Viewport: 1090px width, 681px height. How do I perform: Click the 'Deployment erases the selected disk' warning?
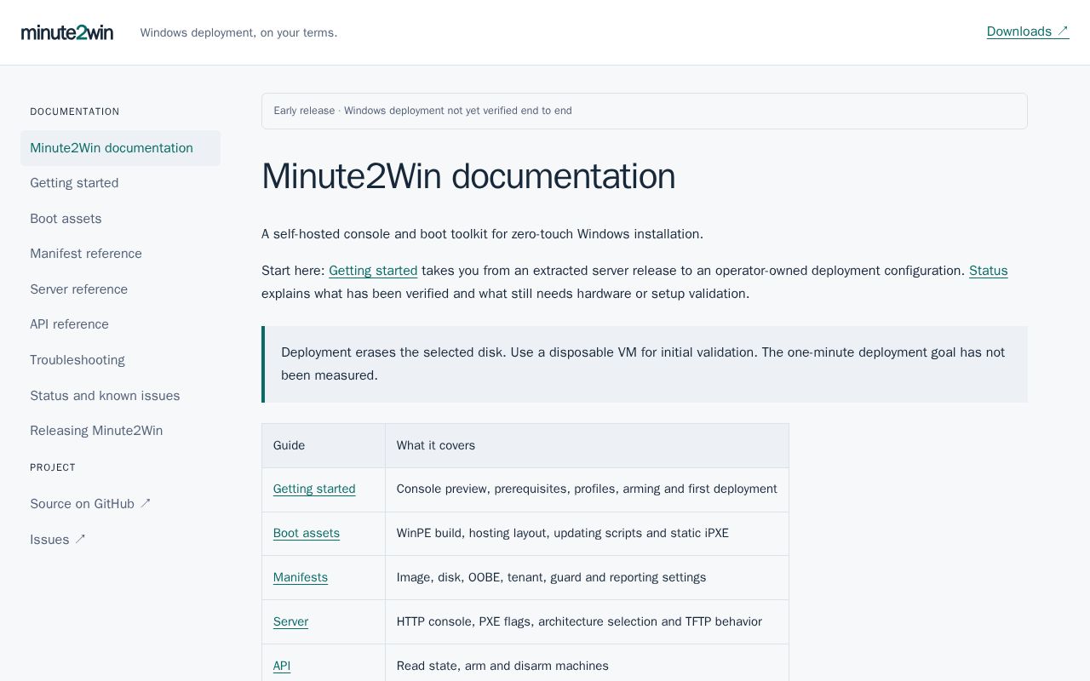click(645, 364)
